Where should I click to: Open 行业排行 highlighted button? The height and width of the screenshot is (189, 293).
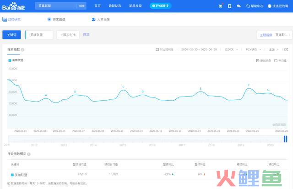coord(160,6)
